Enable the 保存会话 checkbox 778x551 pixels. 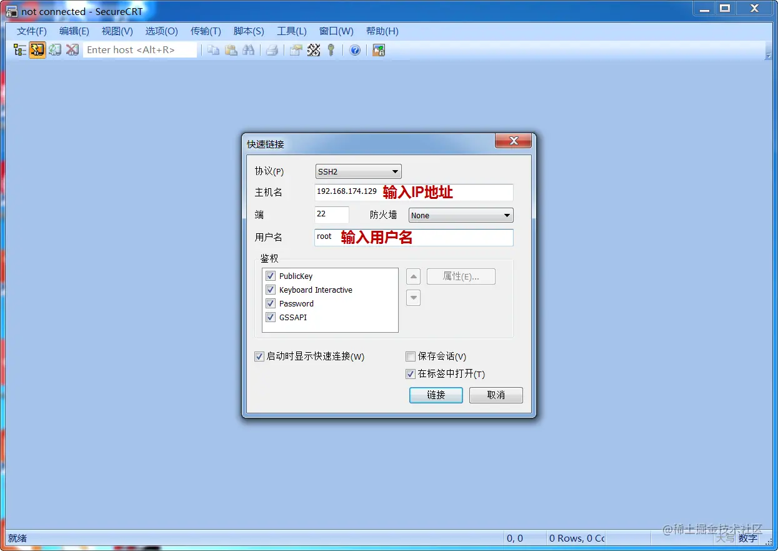coord(411,356)
